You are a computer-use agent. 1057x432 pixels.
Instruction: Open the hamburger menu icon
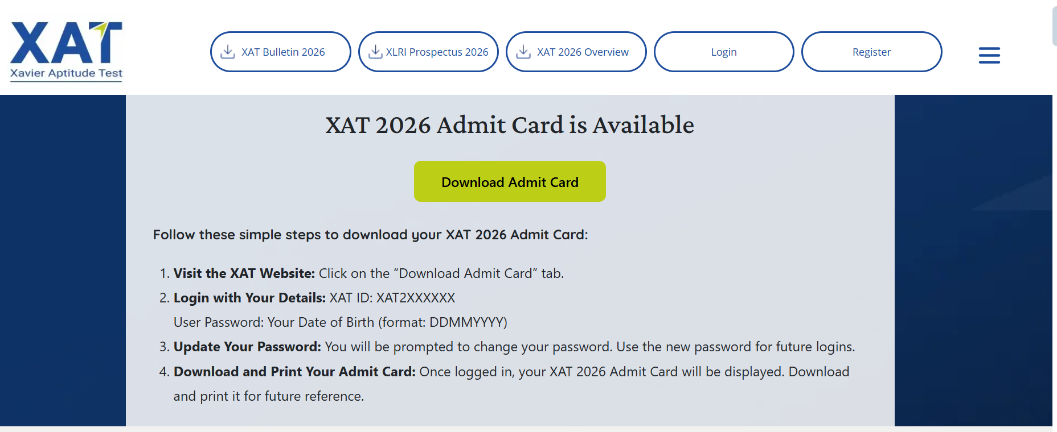click(989, 55)
